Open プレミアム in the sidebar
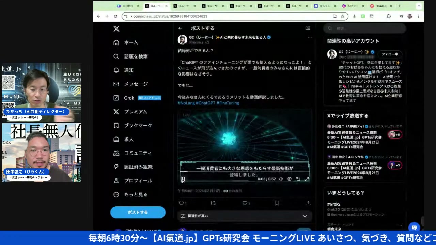 click(130, 112)
